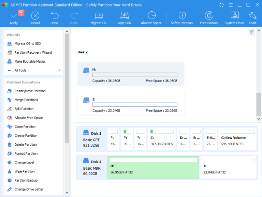Apply pending operations with Apply button
The width and height of the screenshot is (262, 197).
(14, 18)
